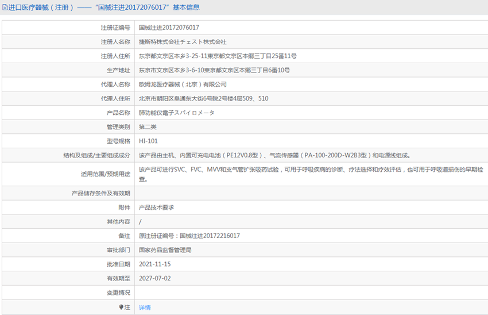Select the approval date 2021-11-15
The image size is (488, 315).
click(x=155, y=264)
